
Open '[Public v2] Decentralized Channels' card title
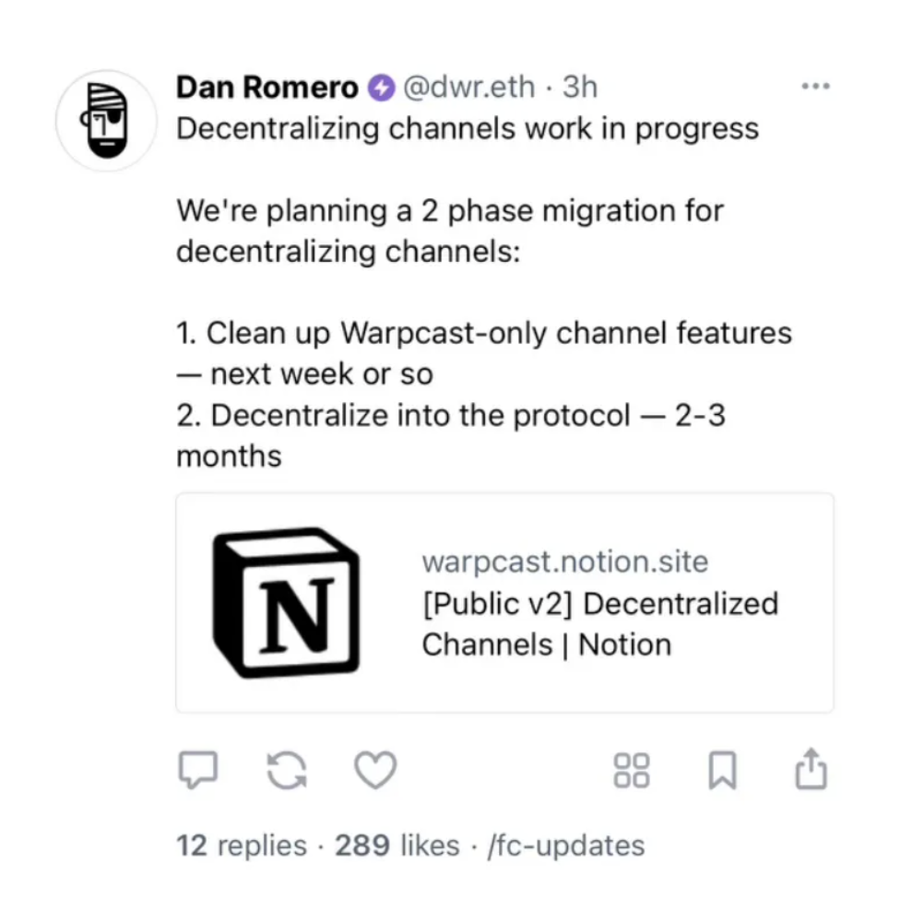tap(600, 624)
